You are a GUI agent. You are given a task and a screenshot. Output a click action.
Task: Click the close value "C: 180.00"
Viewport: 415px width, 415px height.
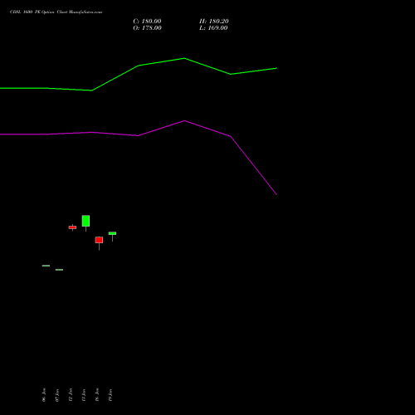click(147, 22)
